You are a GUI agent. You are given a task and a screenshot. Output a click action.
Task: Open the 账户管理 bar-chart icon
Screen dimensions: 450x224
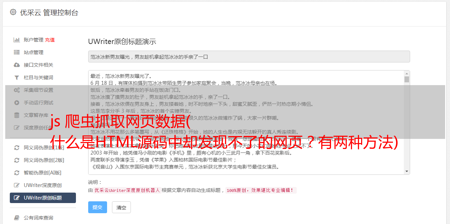16,40
